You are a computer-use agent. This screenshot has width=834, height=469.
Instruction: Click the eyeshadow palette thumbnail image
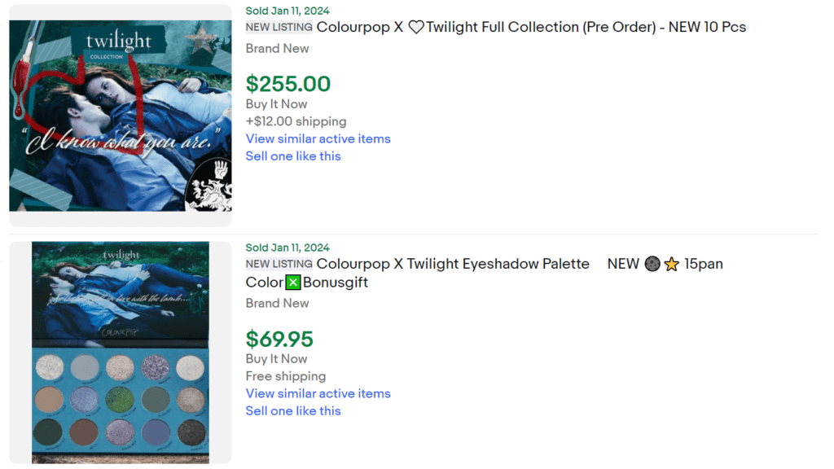point(120,352)
